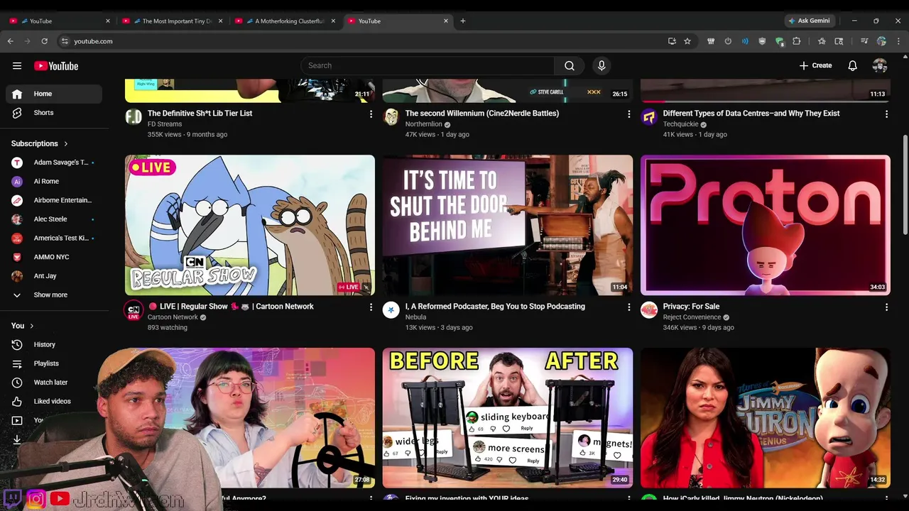Image resolution: width=909 pixels, height=511 pixels.
Task: Open Playlists in the sidebar
Action: click(x=54, y=363)
